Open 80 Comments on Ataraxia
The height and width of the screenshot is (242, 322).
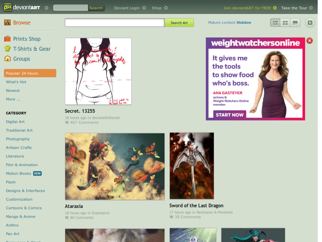[x=82, y=217]
